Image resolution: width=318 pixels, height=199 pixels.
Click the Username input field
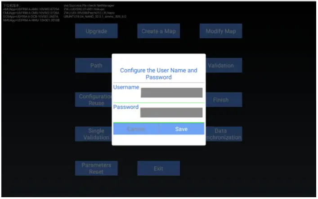(171, 93)
